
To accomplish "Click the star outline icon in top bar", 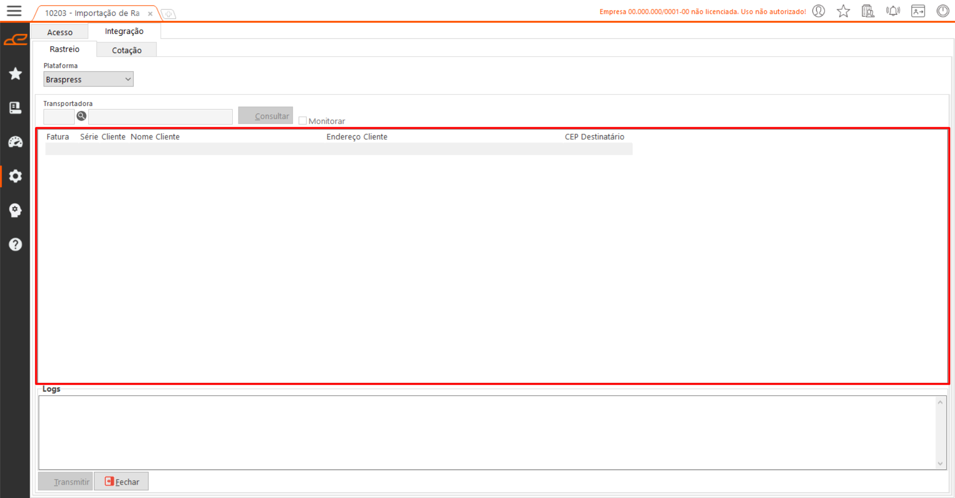I will point(843,11).
